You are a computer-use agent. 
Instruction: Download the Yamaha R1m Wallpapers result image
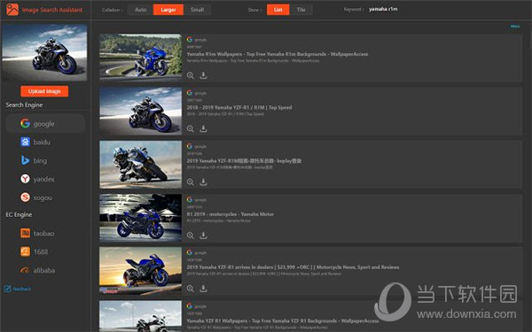203,75
